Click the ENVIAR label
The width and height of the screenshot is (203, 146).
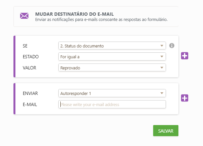(30, 93)
